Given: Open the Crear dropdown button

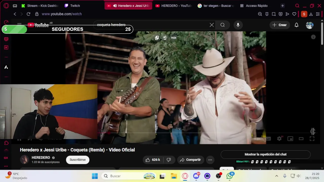Looking at the screenshot, I should point(279,25).
